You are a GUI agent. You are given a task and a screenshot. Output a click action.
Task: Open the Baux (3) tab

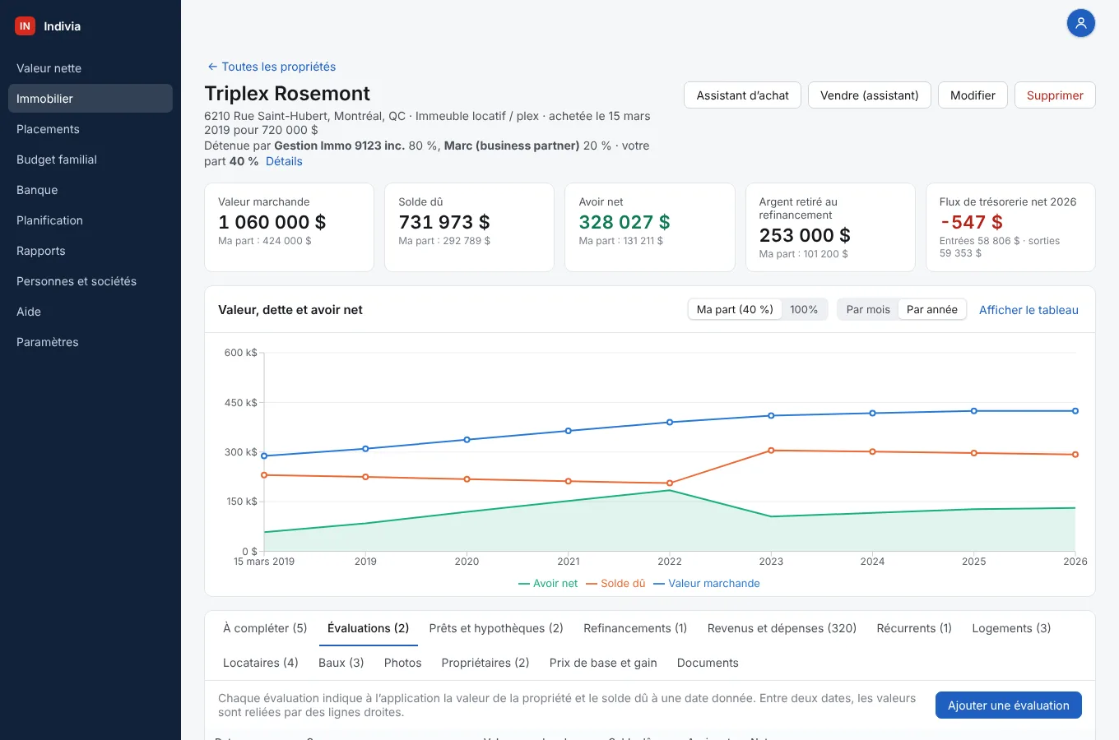click(341, 663)
